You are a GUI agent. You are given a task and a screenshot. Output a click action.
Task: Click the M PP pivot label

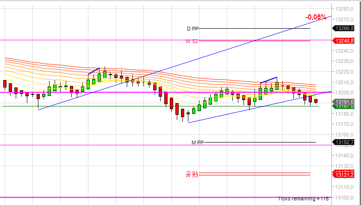click(x=198, y=143)
